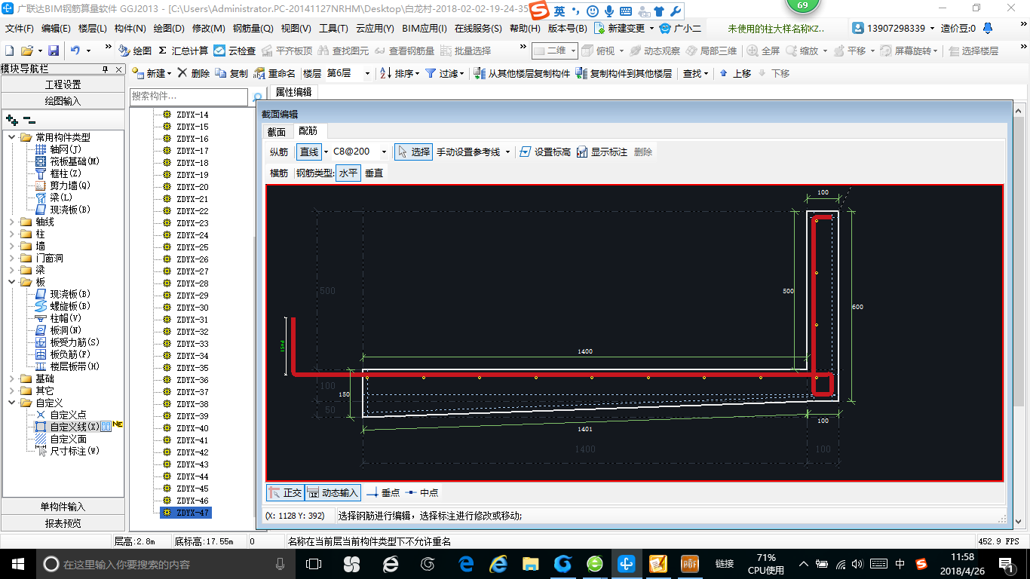Click the undo arrow icon
This screenshot has width=1030, height=579.
(x=75, y=51)
